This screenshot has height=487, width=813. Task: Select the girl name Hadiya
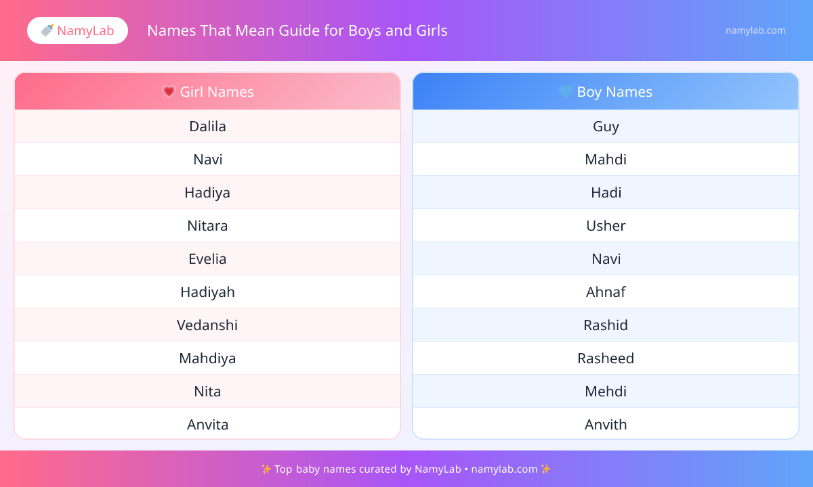click(207, 193)
